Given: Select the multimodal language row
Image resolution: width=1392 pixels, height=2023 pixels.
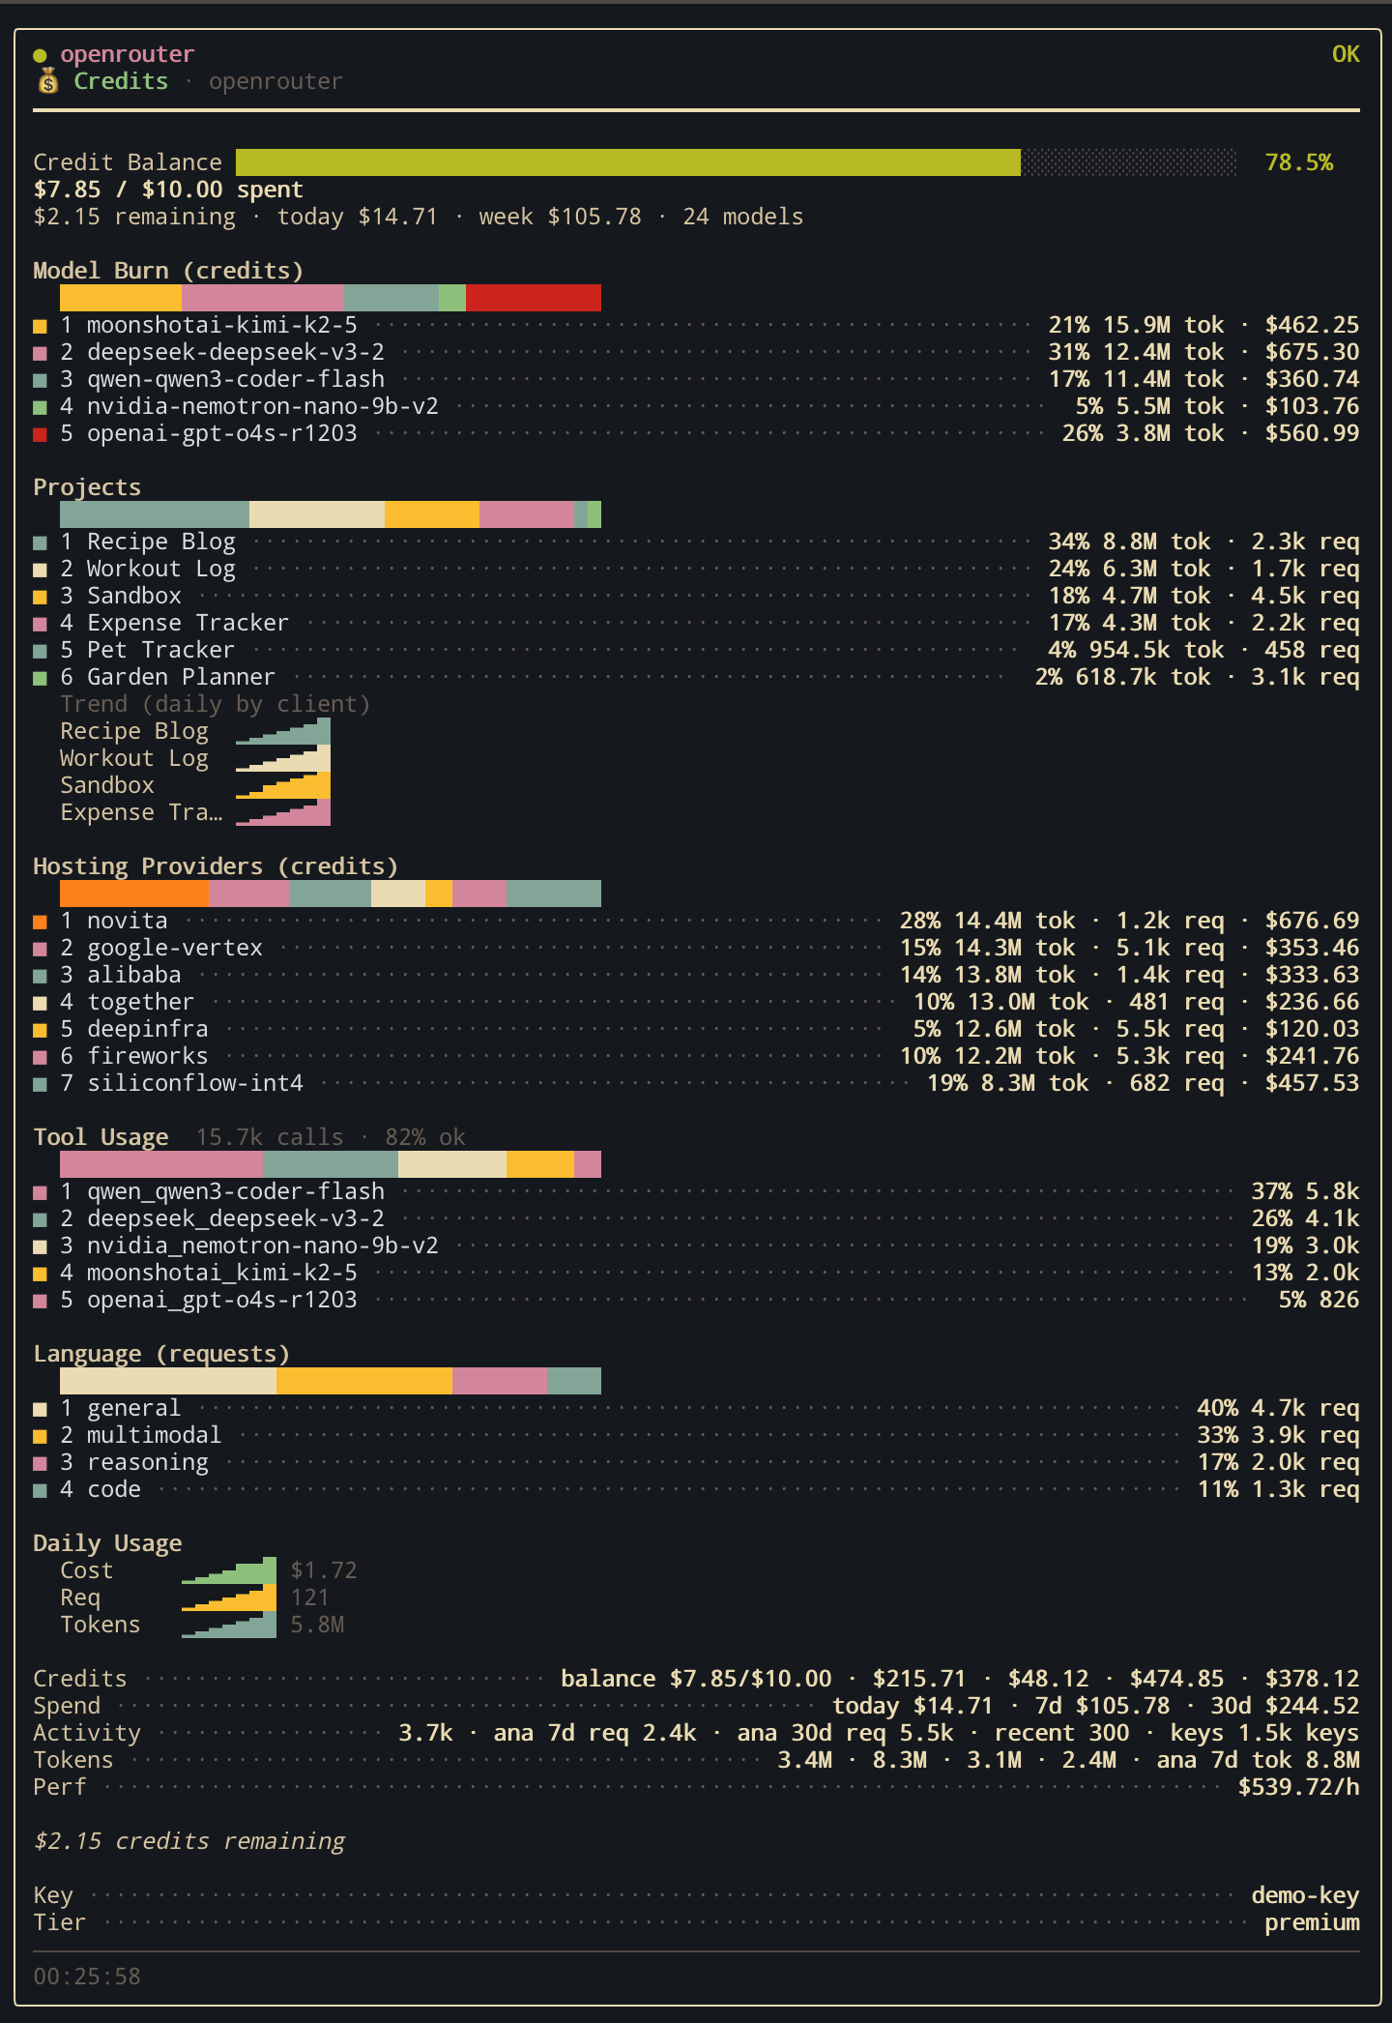Looking at the screenshot, I should (696, 1435).
